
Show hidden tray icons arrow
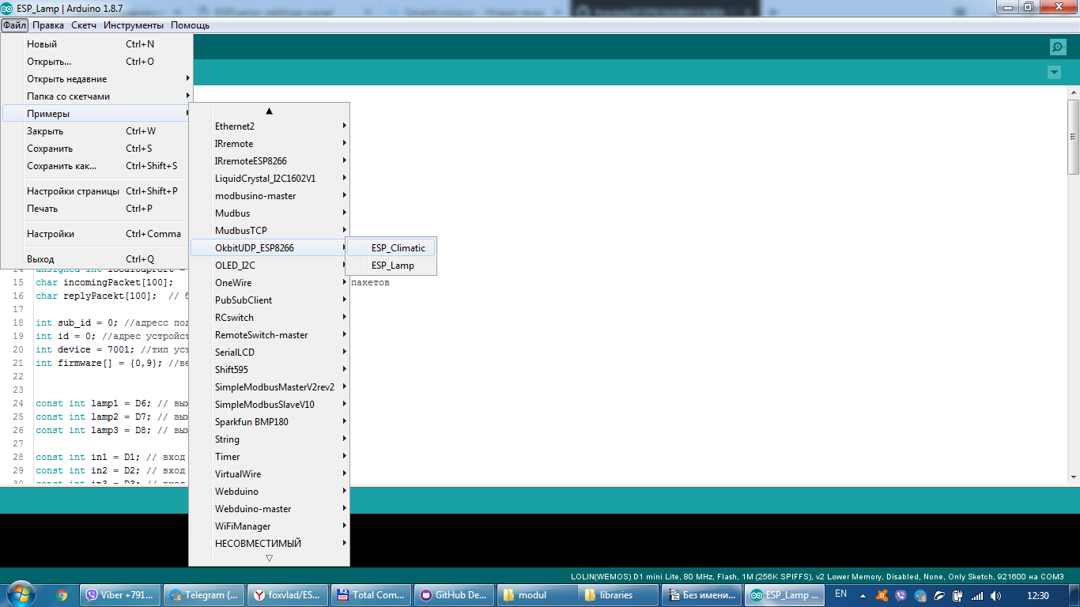(863, 595)
